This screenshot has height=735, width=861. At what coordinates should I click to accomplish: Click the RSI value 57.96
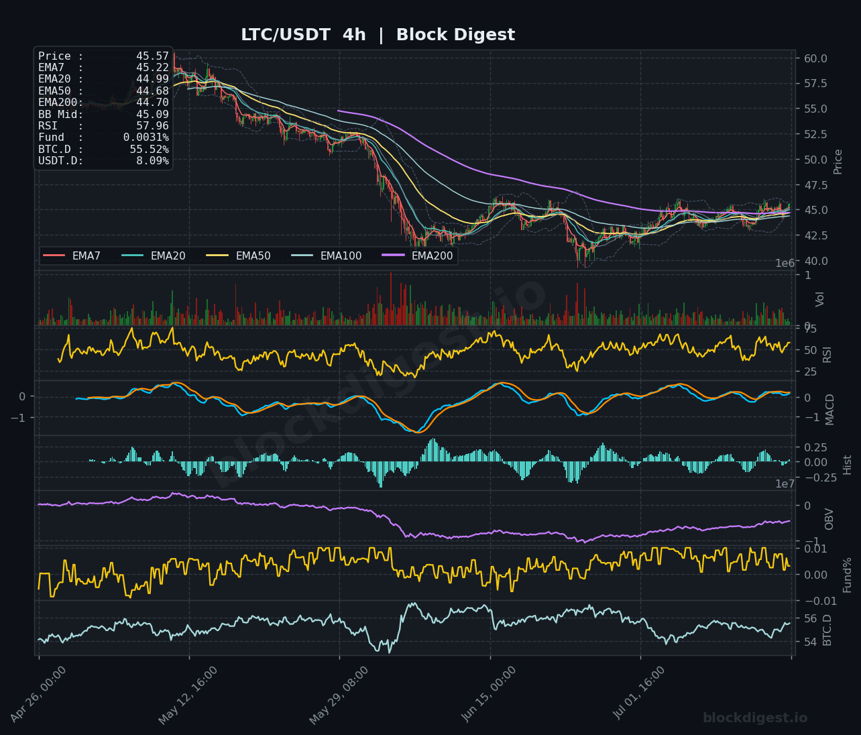tap(152, 126)
